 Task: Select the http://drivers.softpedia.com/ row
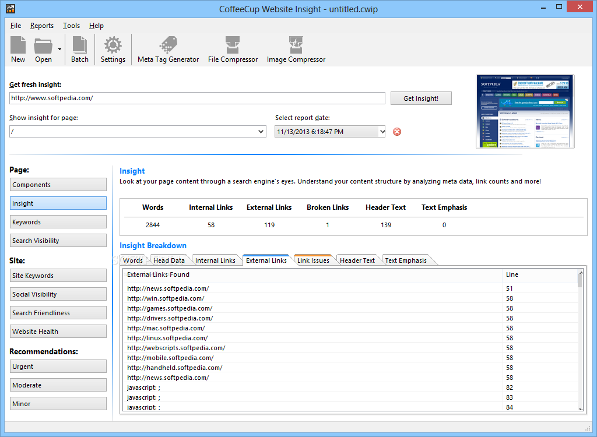(350, 318)
